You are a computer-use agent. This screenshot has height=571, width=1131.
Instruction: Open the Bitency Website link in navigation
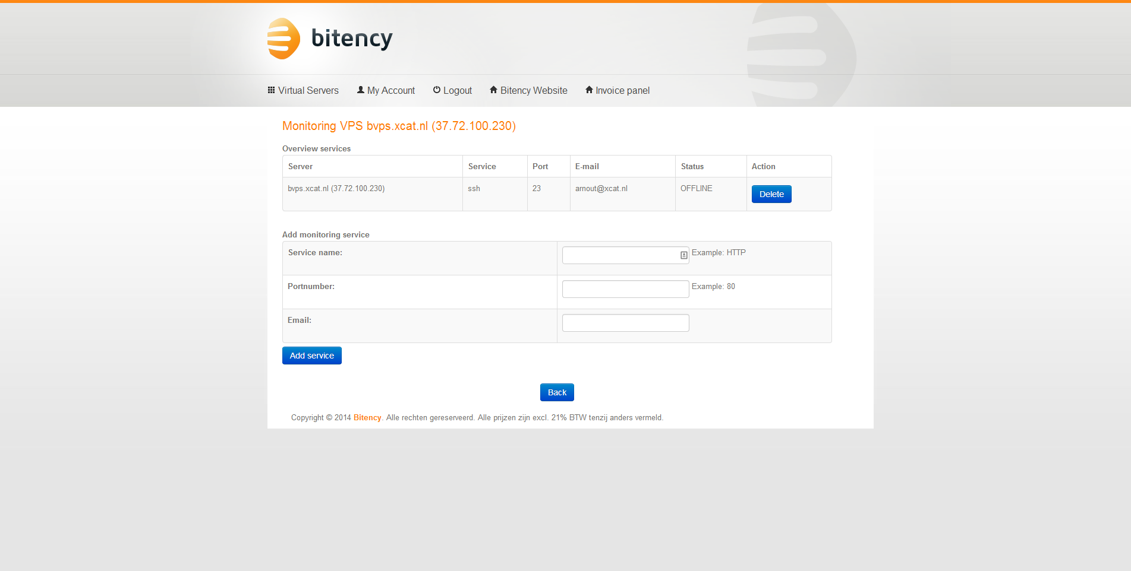coord(533,91)
